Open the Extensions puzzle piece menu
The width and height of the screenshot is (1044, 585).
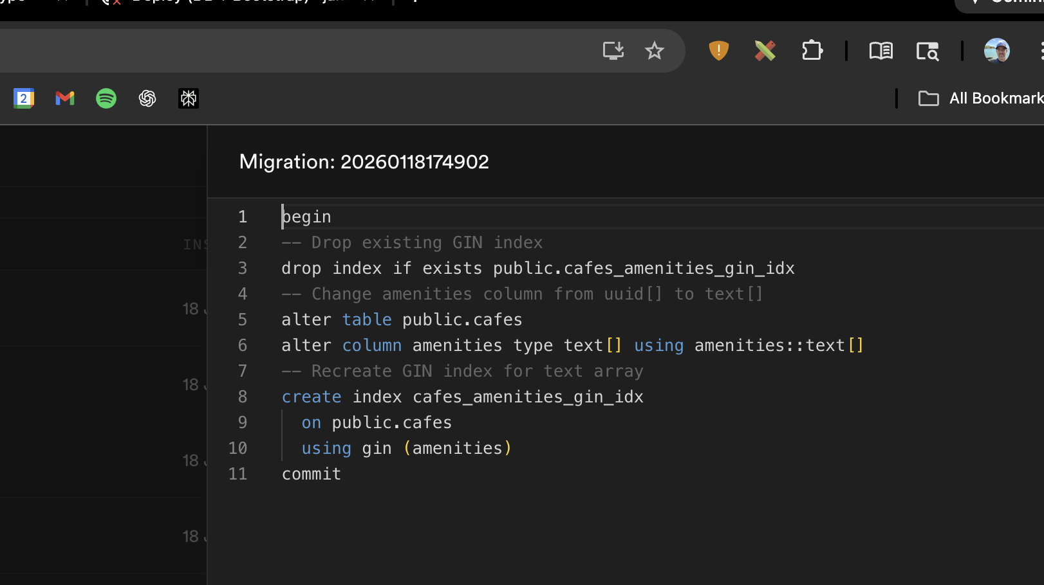[812, 50]
